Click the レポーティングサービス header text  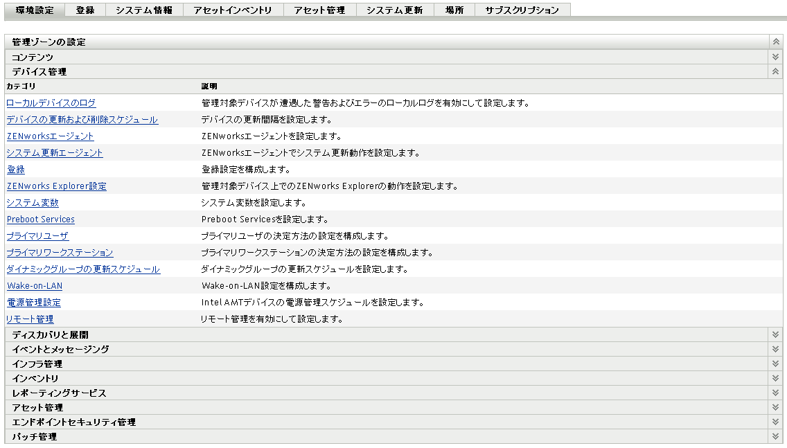coord(59,393)
